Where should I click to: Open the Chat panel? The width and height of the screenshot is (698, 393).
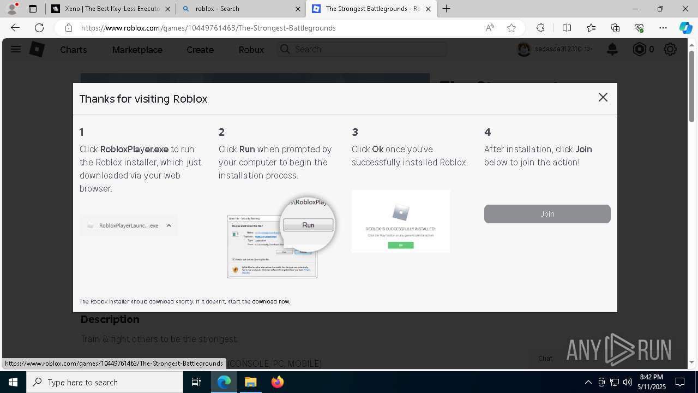coord(545,359)
